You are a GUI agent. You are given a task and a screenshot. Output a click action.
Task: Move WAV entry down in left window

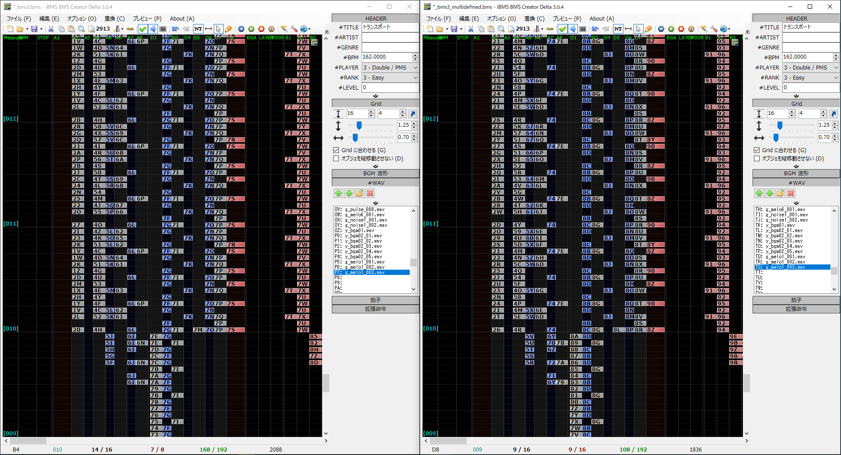click(349, 193)
